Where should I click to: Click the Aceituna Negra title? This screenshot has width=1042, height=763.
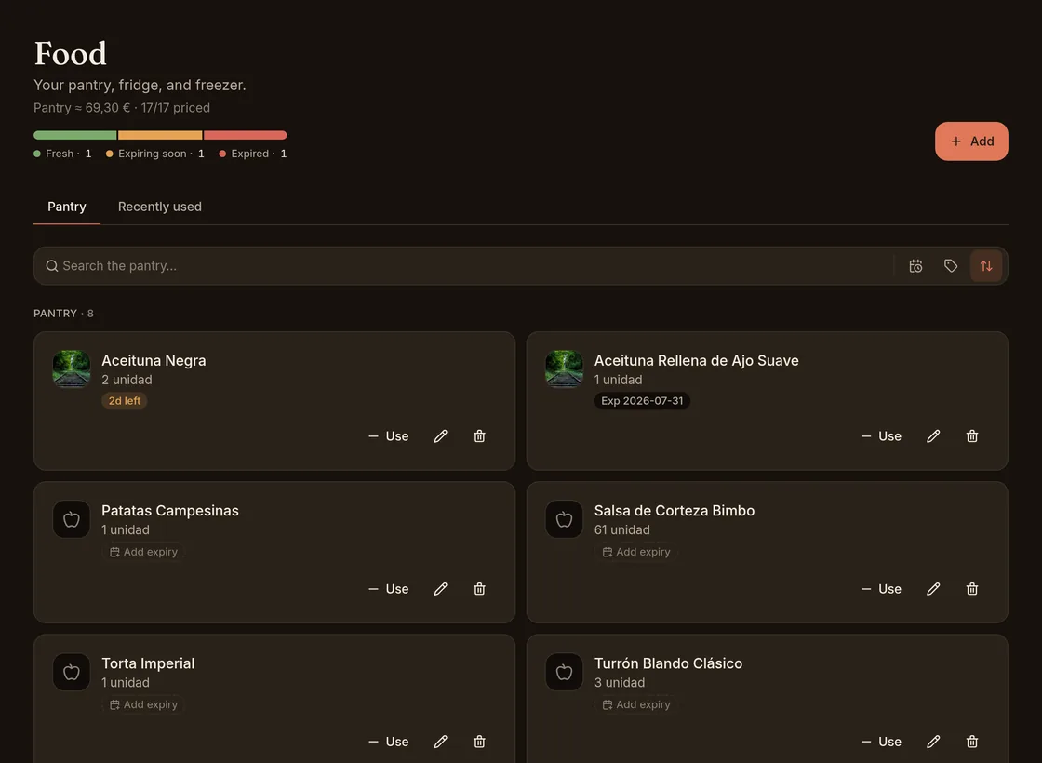(x=154, y=360)
